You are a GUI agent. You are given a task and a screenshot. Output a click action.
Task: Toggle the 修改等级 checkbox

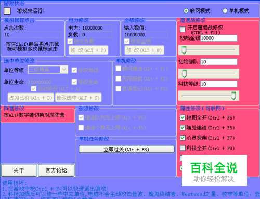pyautogui.click(x=74, y=70)
